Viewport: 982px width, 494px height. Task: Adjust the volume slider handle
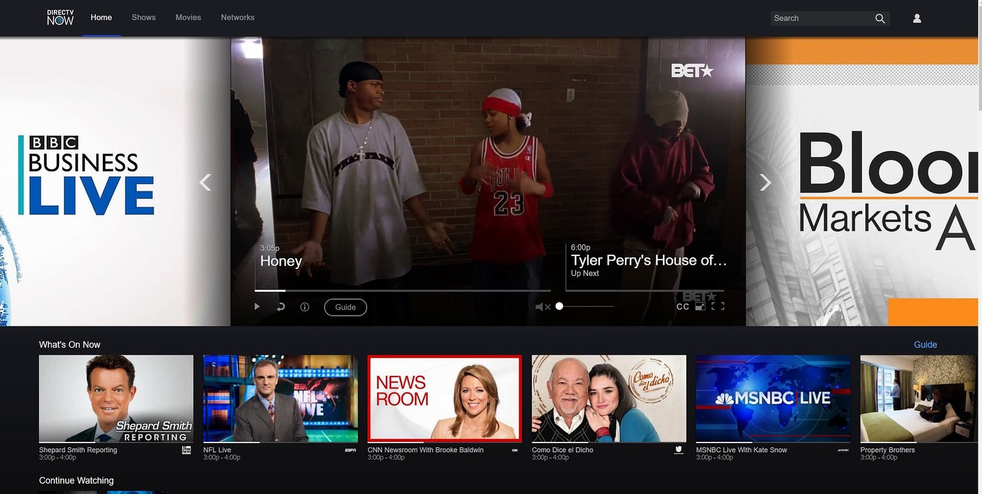[x=559, y=306]
